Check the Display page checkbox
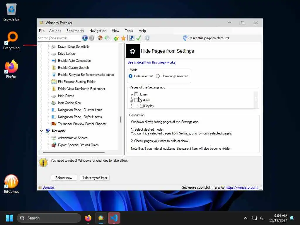This screenshot has width=300, height=225. click(x=142, y=106)
